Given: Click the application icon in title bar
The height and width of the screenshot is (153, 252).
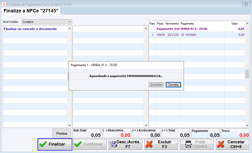Looking at the screenshot, I should click(4, 4).
